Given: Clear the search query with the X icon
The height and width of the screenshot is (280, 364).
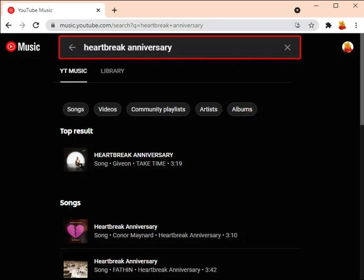Looking at the screenshot, I should click(x=288, y=47).
